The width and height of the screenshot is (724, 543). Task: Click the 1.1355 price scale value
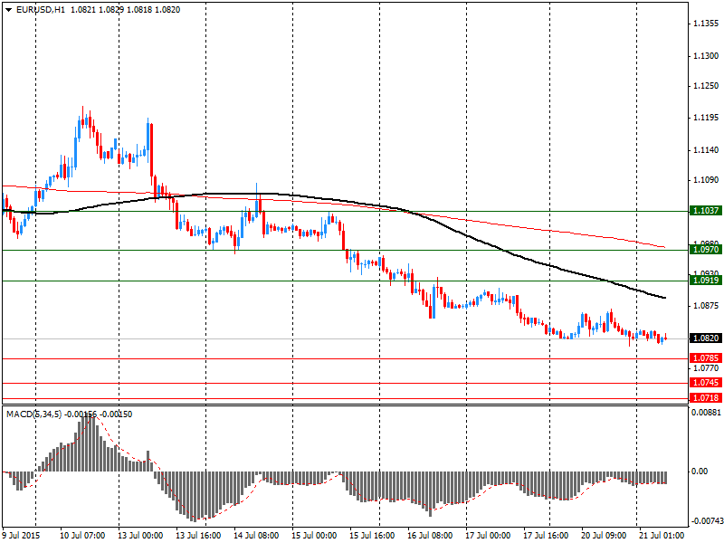pos(706,24)
